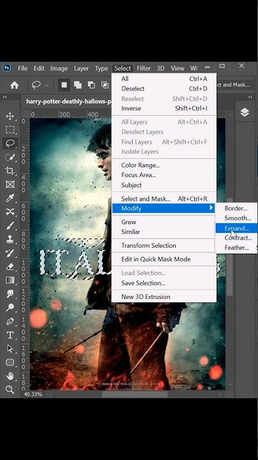Select the Object Selection tool
Viewport: 258px width, 460px height.
(10, 157)
